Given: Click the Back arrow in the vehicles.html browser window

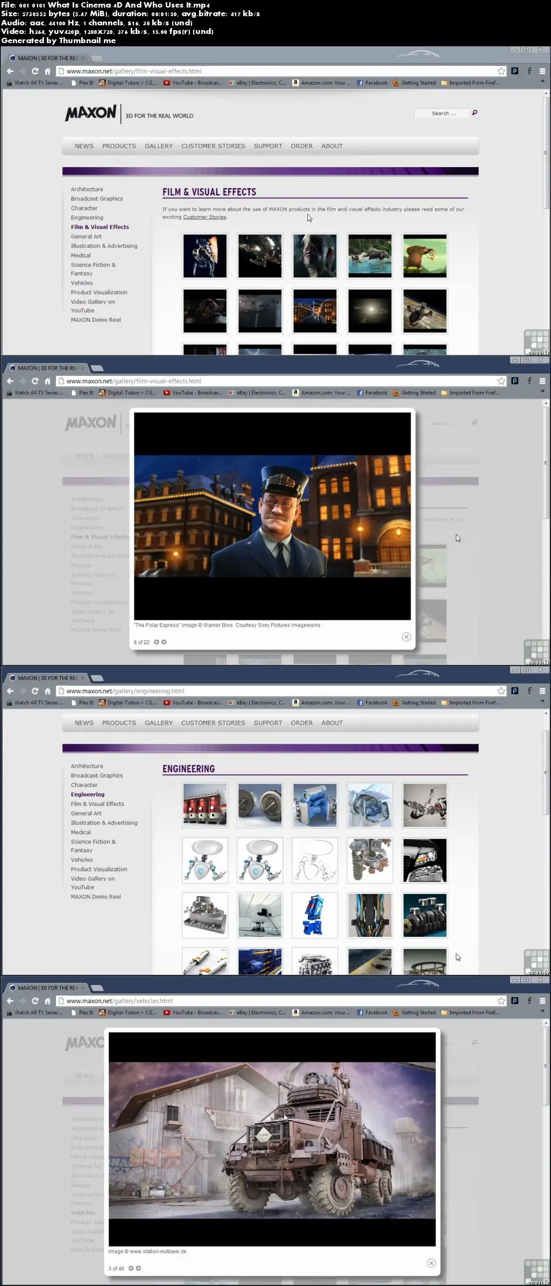Looking at the screenshot, I should click(10, 1000).
